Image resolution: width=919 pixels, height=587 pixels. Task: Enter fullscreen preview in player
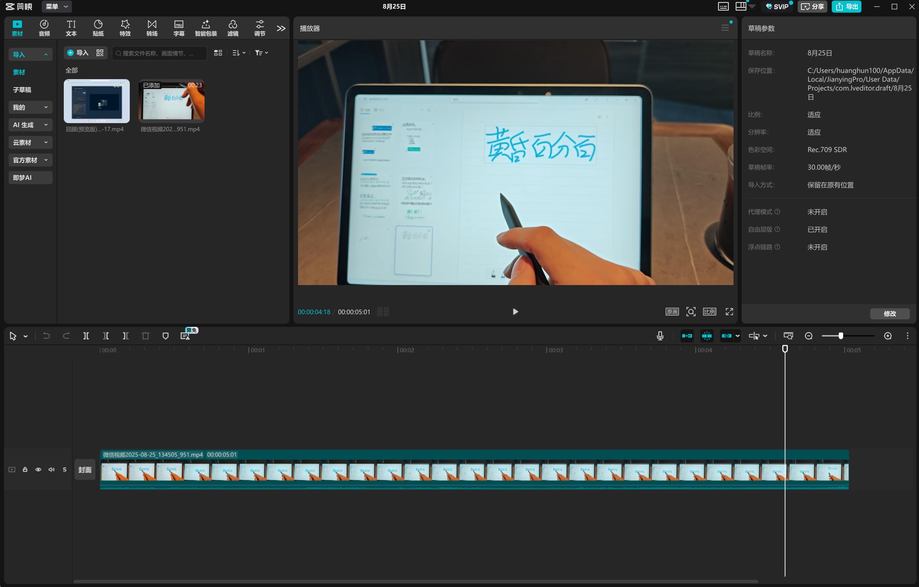(729, 311)
